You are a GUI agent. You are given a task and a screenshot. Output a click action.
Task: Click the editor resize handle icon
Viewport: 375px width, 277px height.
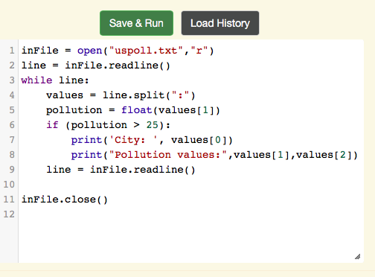[x=357, y=257]
